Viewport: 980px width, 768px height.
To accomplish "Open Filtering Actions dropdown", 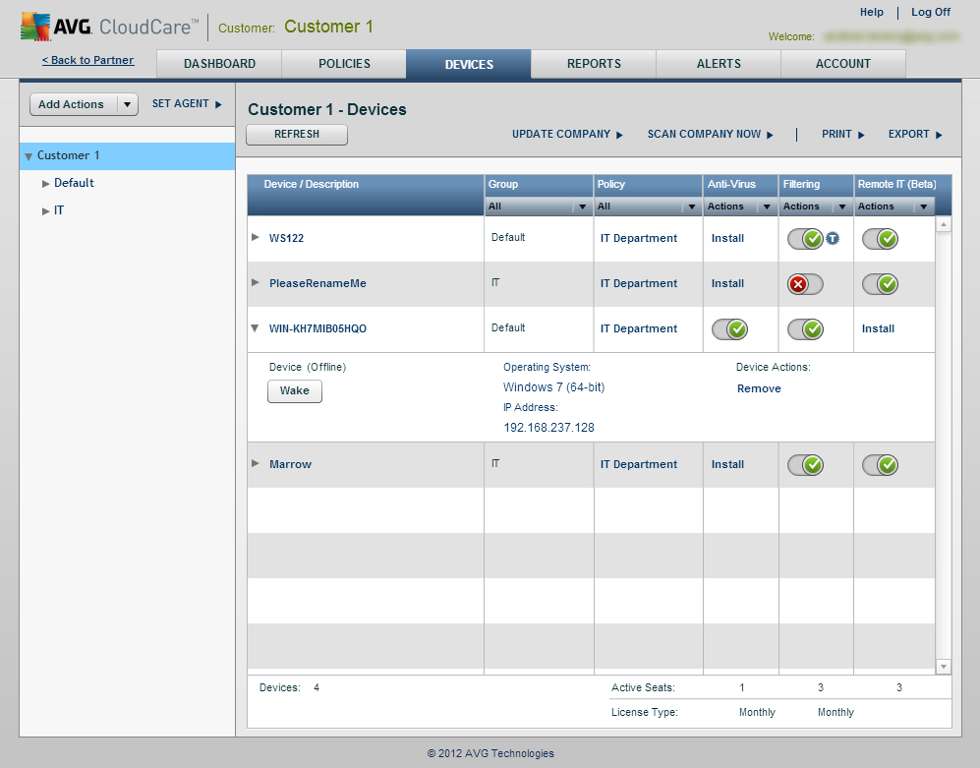I will pos(816,207).
